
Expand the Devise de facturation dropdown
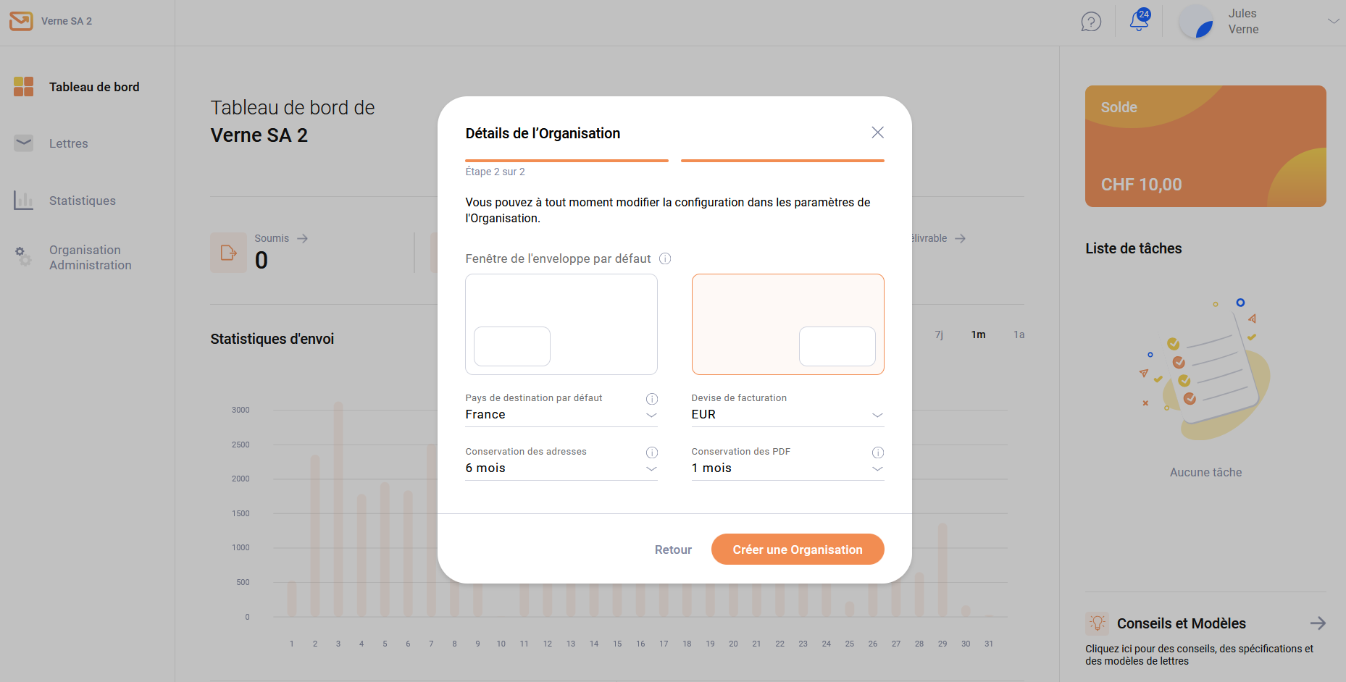[x=787, y=415]
